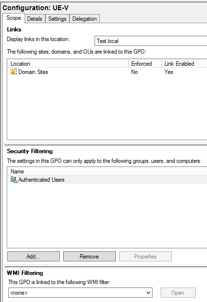Click the Add... button
The image size is (207, 302).
[x=33, y=257]
